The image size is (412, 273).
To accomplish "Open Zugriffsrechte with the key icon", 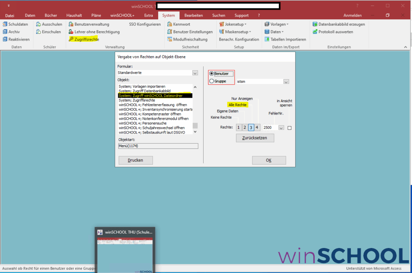I will [x=84, y=39].
